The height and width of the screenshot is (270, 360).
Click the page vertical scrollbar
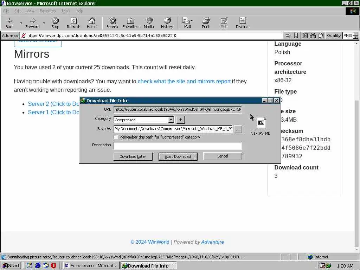356,147
